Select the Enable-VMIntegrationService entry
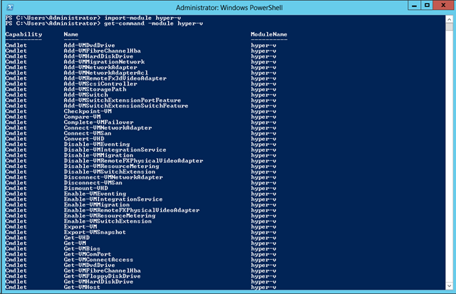 click(x=113, y=199)
